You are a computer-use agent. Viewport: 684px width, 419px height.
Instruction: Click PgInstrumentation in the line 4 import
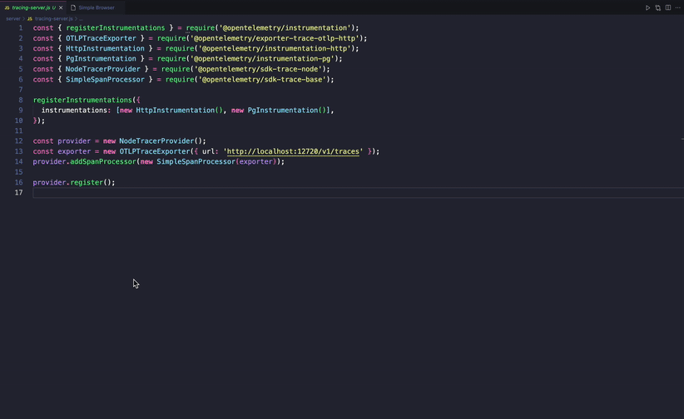[101, 59]
